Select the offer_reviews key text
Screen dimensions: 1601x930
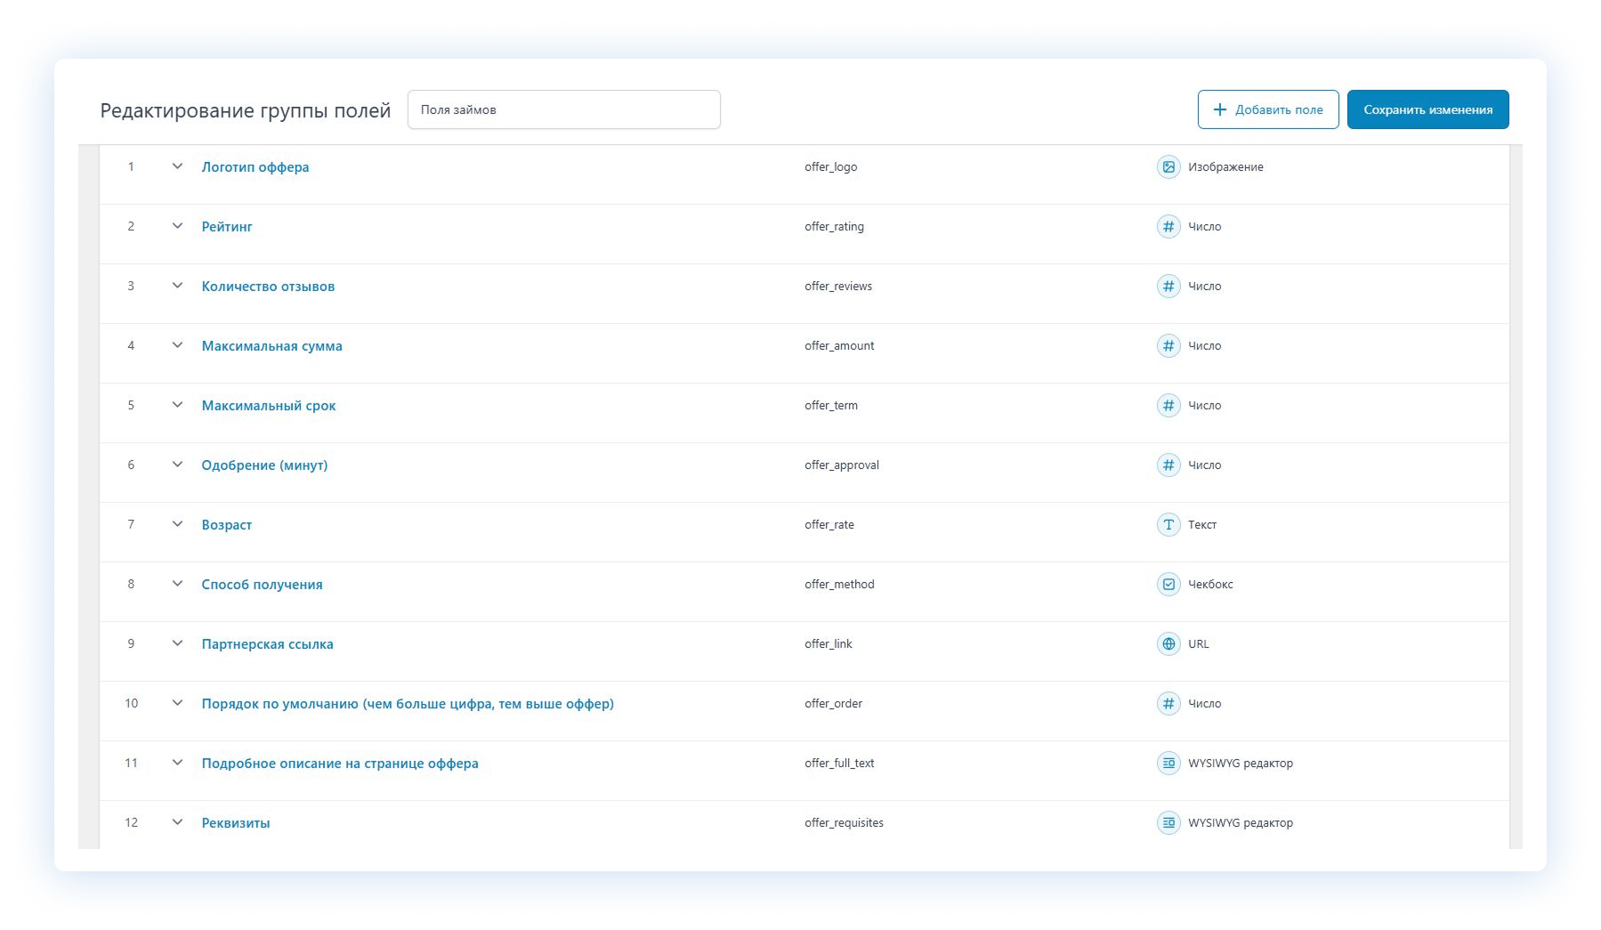(838, 287)
